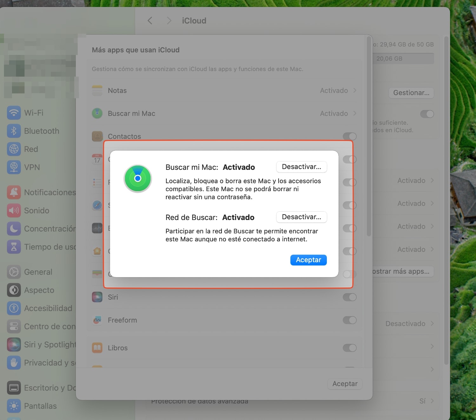Select Bluetooth in settings sidebar
The height and width of the screenshot is (420, 476).
pyautogui.click(x=42, y=131)
